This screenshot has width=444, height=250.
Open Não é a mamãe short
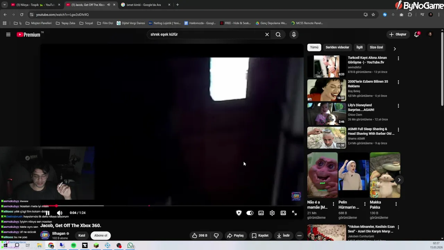322,175
